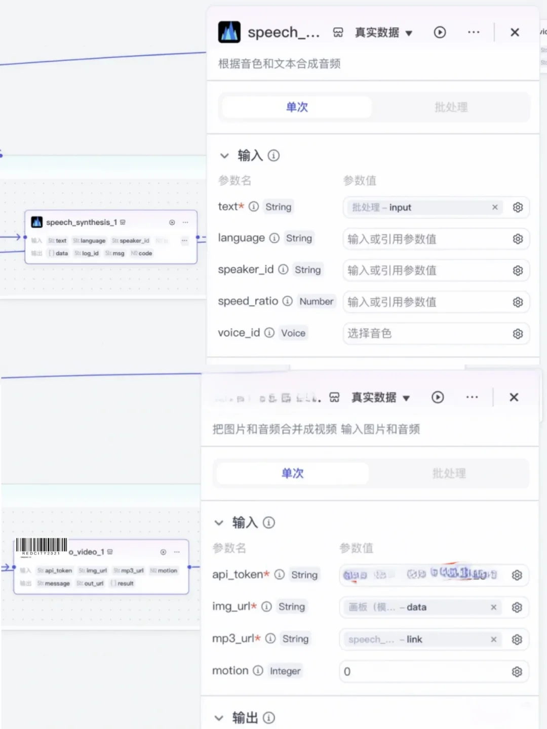547x729 pixels.
Task: Select the 单次 tab in the video panel
Action: (292, 473)
